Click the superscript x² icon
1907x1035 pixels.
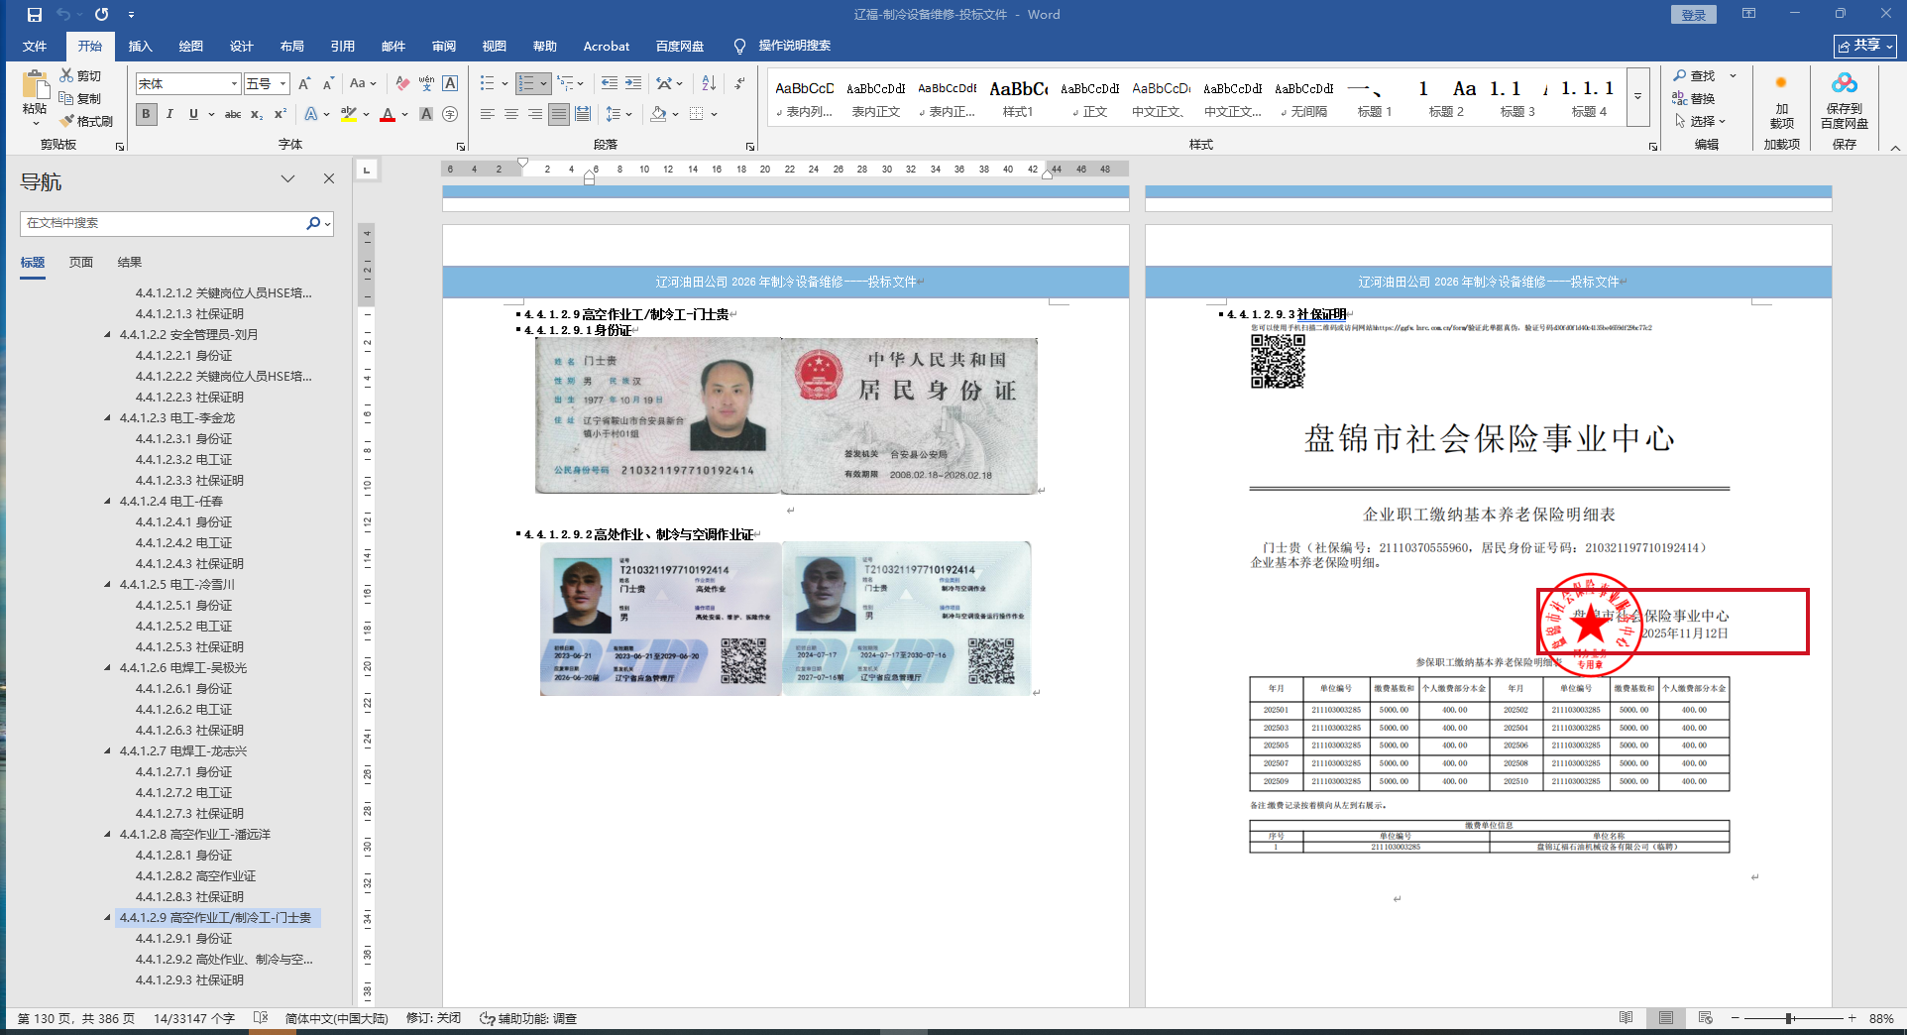pyautogui.click(x=280, y=115)
